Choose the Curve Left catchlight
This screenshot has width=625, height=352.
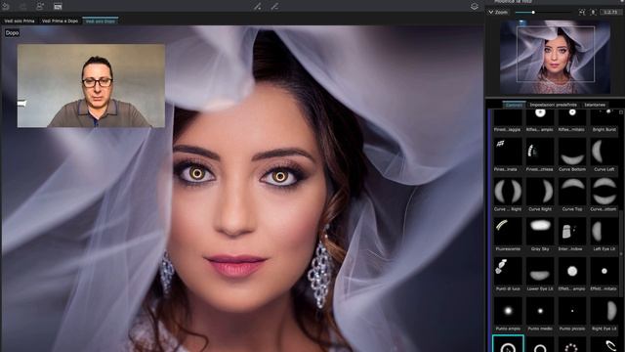click(x=604, y=155)
